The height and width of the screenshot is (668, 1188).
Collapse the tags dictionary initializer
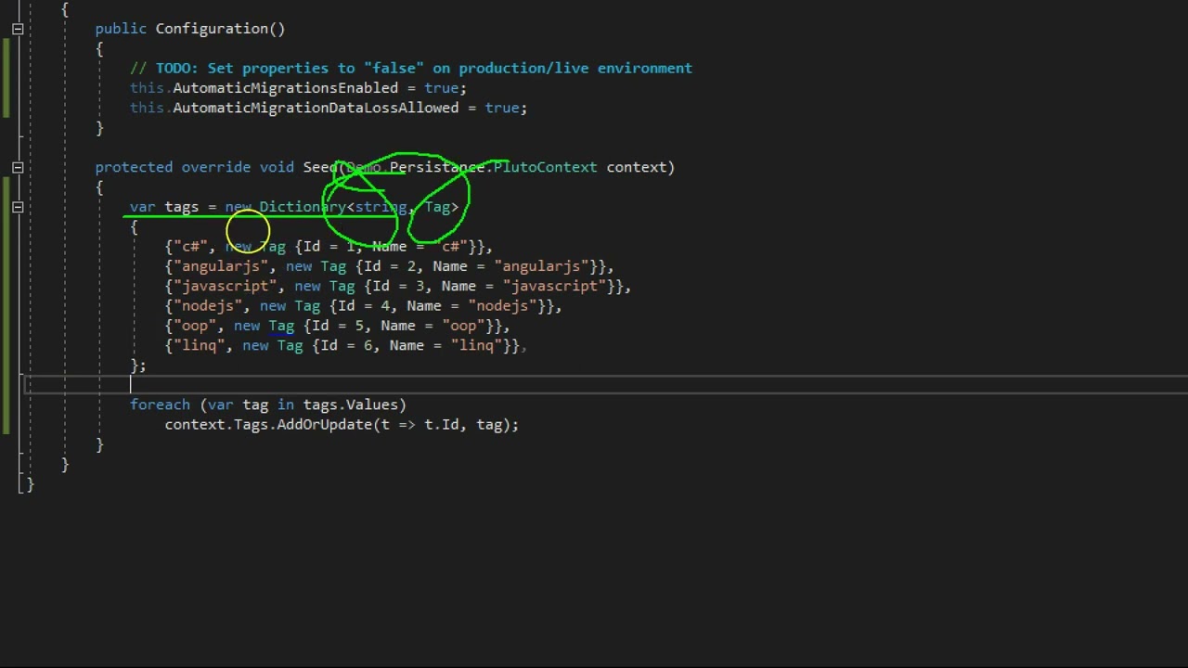(18, 208)
